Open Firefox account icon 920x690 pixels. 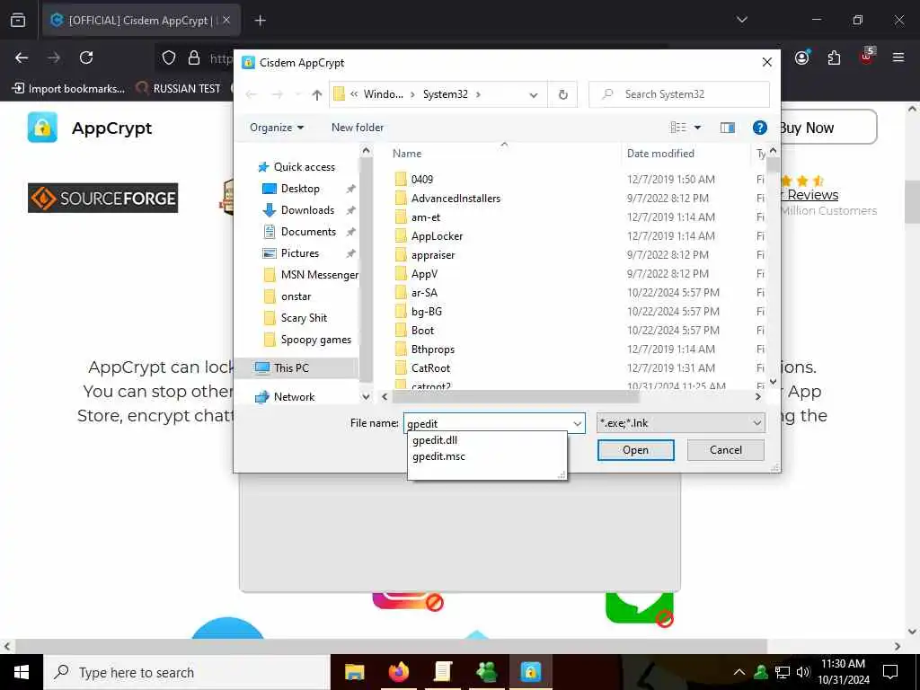[x=802, y=57]
